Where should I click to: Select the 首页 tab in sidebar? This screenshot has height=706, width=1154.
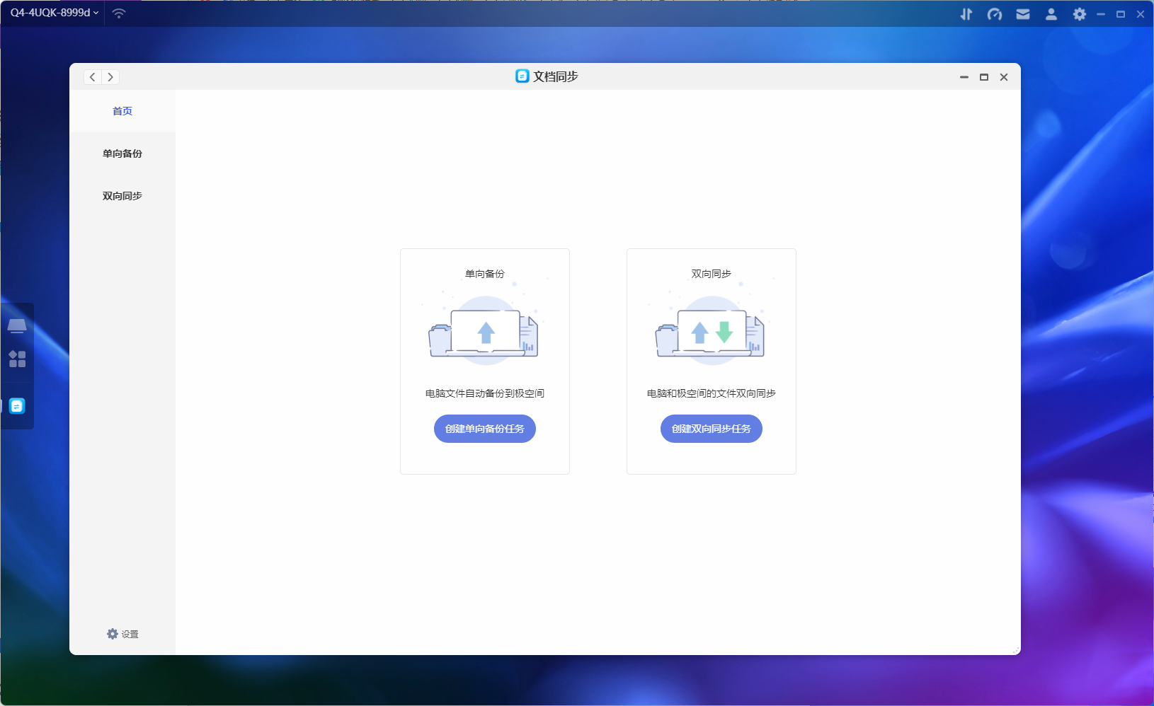click(x=122, y=111)
